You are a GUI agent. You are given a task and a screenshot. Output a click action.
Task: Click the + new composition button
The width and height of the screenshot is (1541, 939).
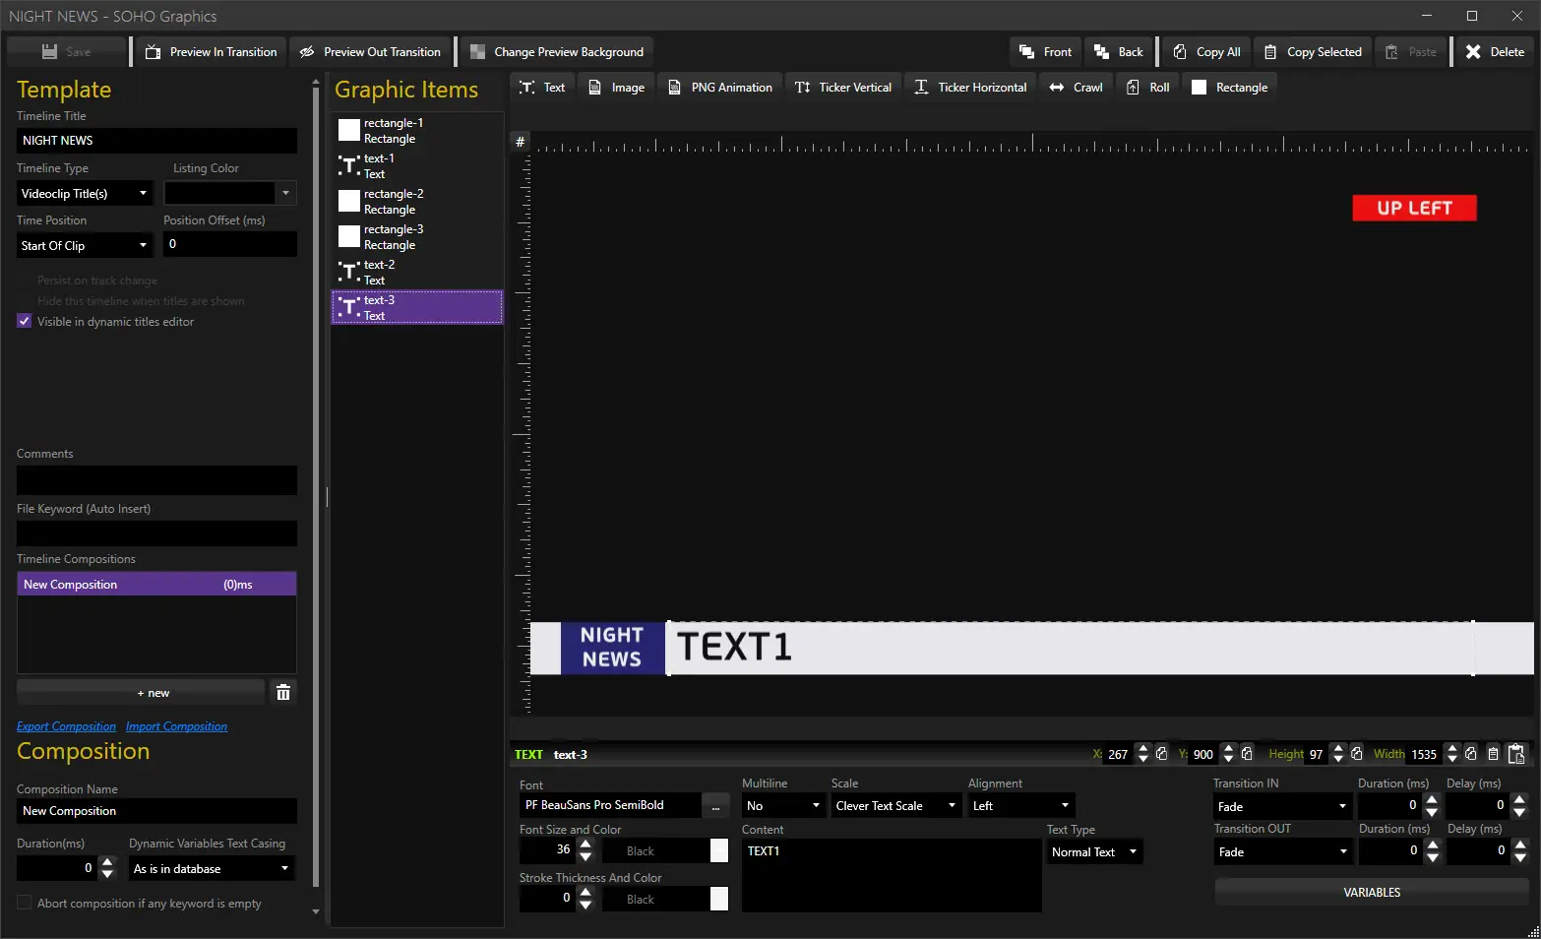click(x=141, y=693)
